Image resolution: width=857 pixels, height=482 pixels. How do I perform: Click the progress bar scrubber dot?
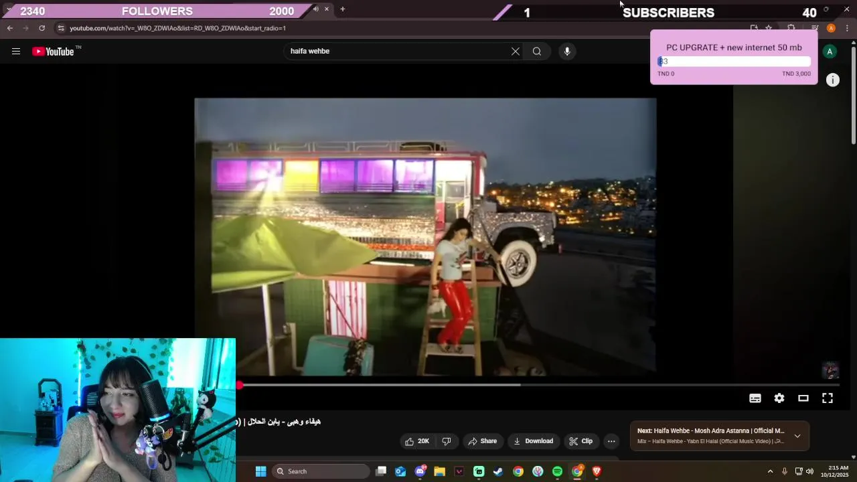tap(240, 385)
